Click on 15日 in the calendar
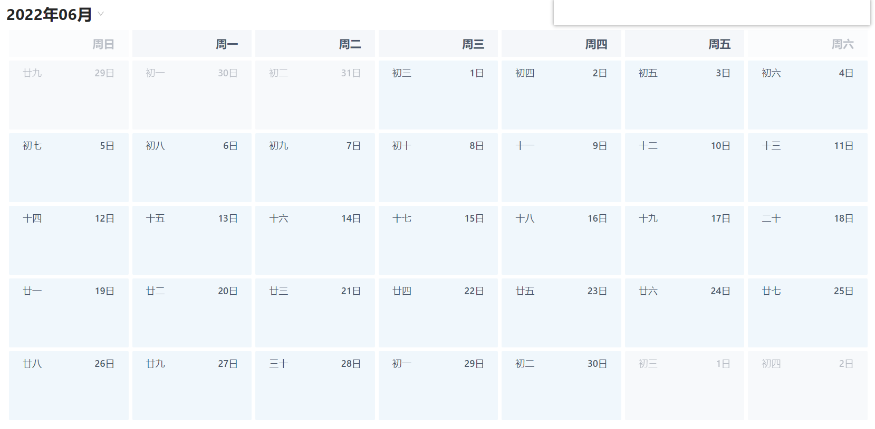This screenshot has height=429, width=875. (x=438, y=240)
